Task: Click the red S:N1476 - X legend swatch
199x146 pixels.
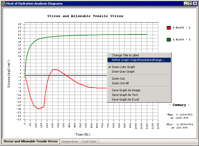Action: tap(169, 28)
